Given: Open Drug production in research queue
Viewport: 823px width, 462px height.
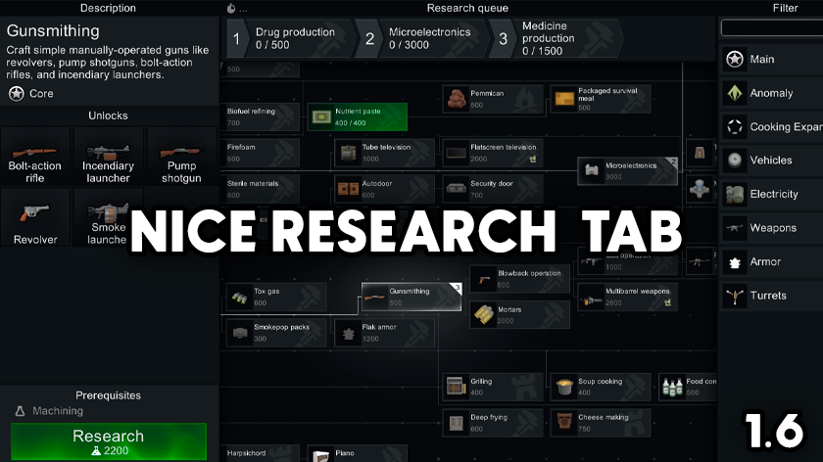Looking at the screenshot, I should 291,38.
